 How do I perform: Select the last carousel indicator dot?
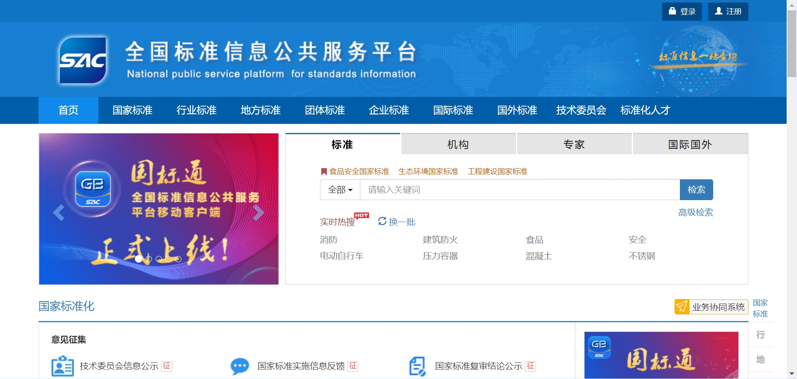[x=178, y=259]
